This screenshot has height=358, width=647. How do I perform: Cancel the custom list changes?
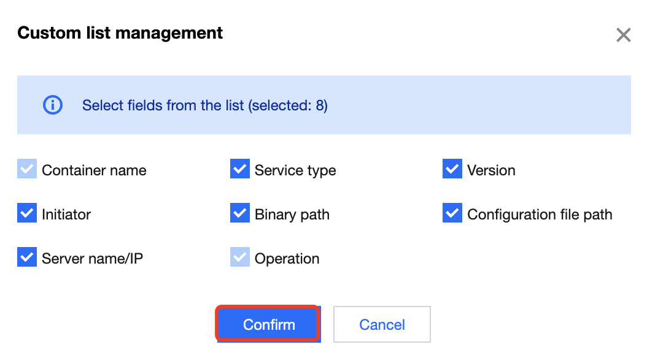[382, 324]
